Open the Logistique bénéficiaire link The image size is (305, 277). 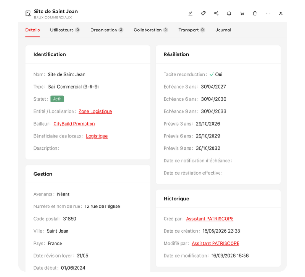(97, 136)
